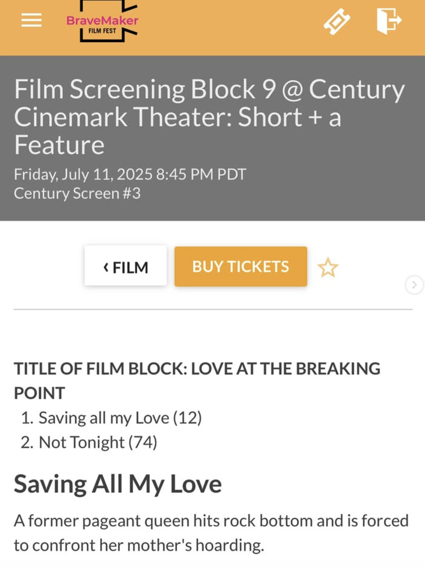Go back using the FILM button
This screenshot has width=425, height=567.
(x=125, y=266)
